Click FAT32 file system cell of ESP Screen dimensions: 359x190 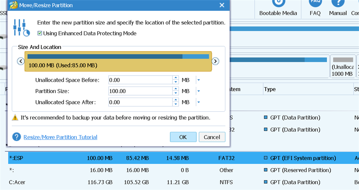tap(226, 158)
